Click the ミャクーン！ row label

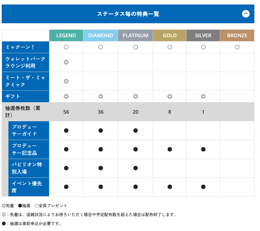tap(26, 47)
